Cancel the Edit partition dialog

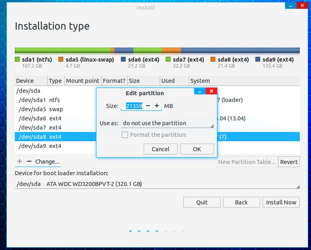click(x=161, y=149)
